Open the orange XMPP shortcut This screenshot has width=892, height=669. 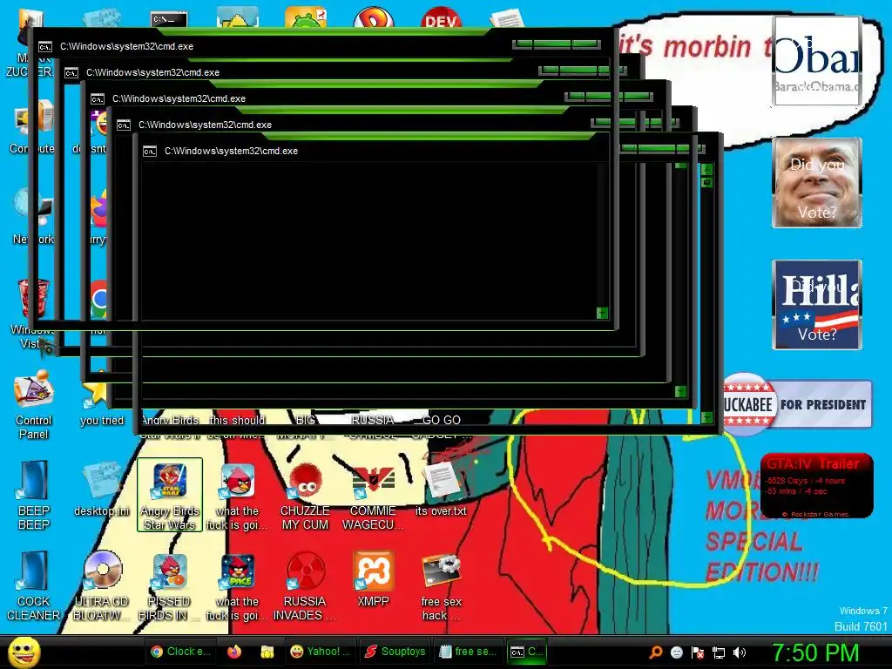point(373,579)
